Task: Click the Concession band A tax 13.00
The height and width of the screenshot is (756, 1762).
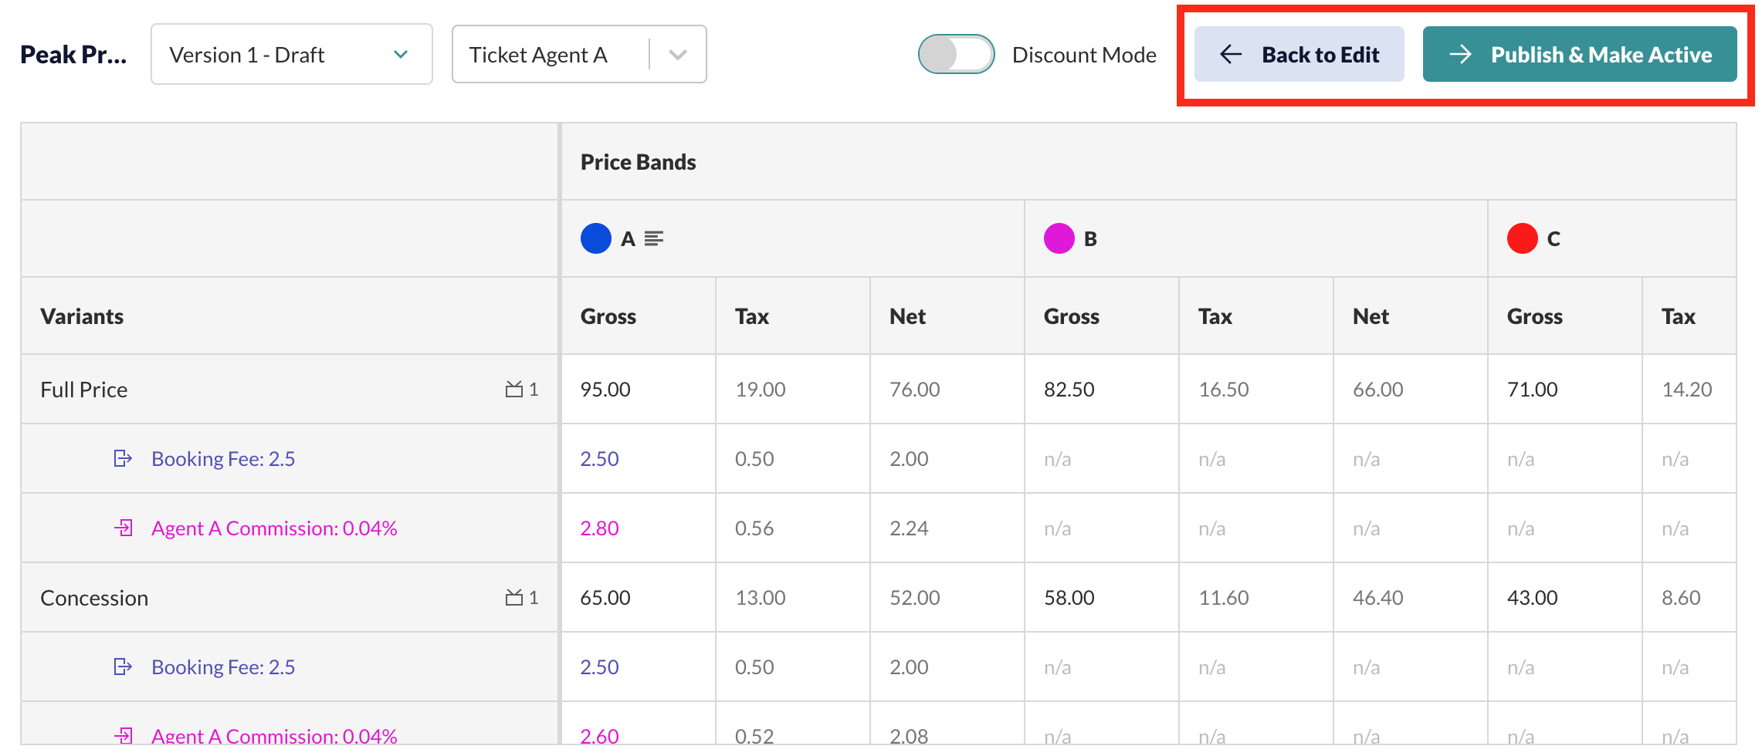Action: click(760, 598)
